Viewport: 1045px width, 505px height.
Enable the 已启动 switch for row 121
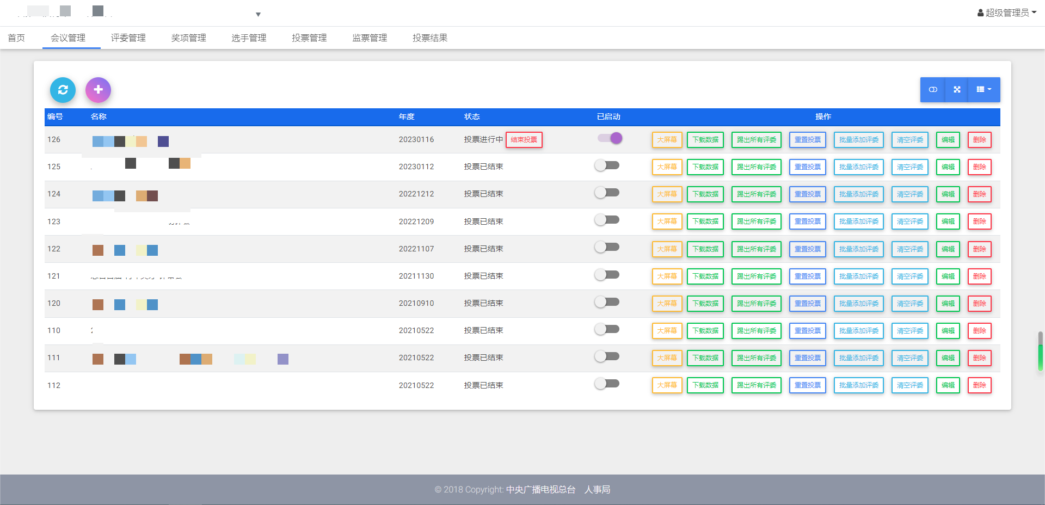(x=607, y=275)
